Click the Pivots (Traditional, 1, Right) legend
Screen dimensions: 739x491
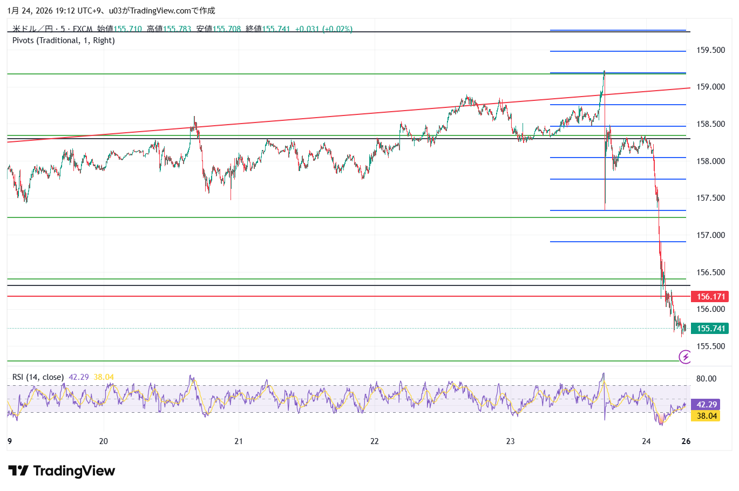[x=63, y=40]
